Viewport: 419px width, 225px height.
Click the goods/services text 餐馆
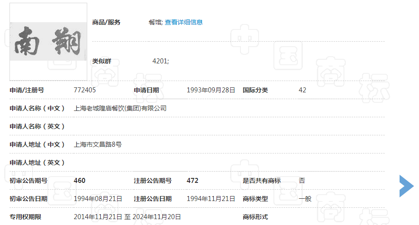point(155,22)
